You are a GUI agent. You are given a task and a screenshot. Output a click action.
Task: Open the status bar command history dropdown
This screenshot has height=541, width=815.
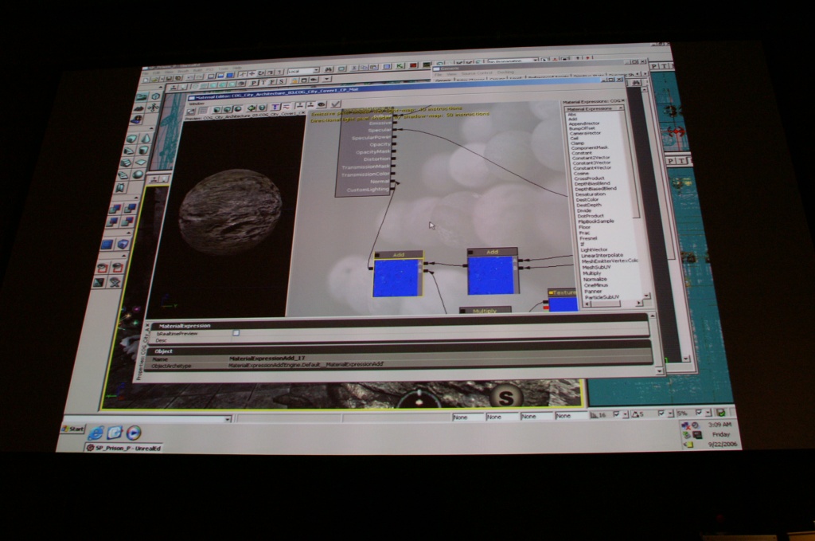click(x=228, y=418)
